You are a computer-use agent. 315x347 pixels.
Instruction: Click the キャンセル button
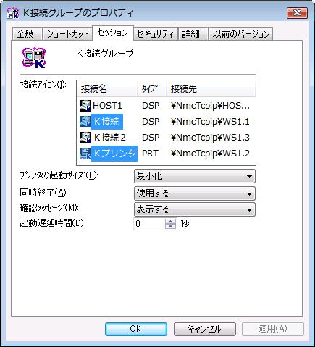coord(204,329)
